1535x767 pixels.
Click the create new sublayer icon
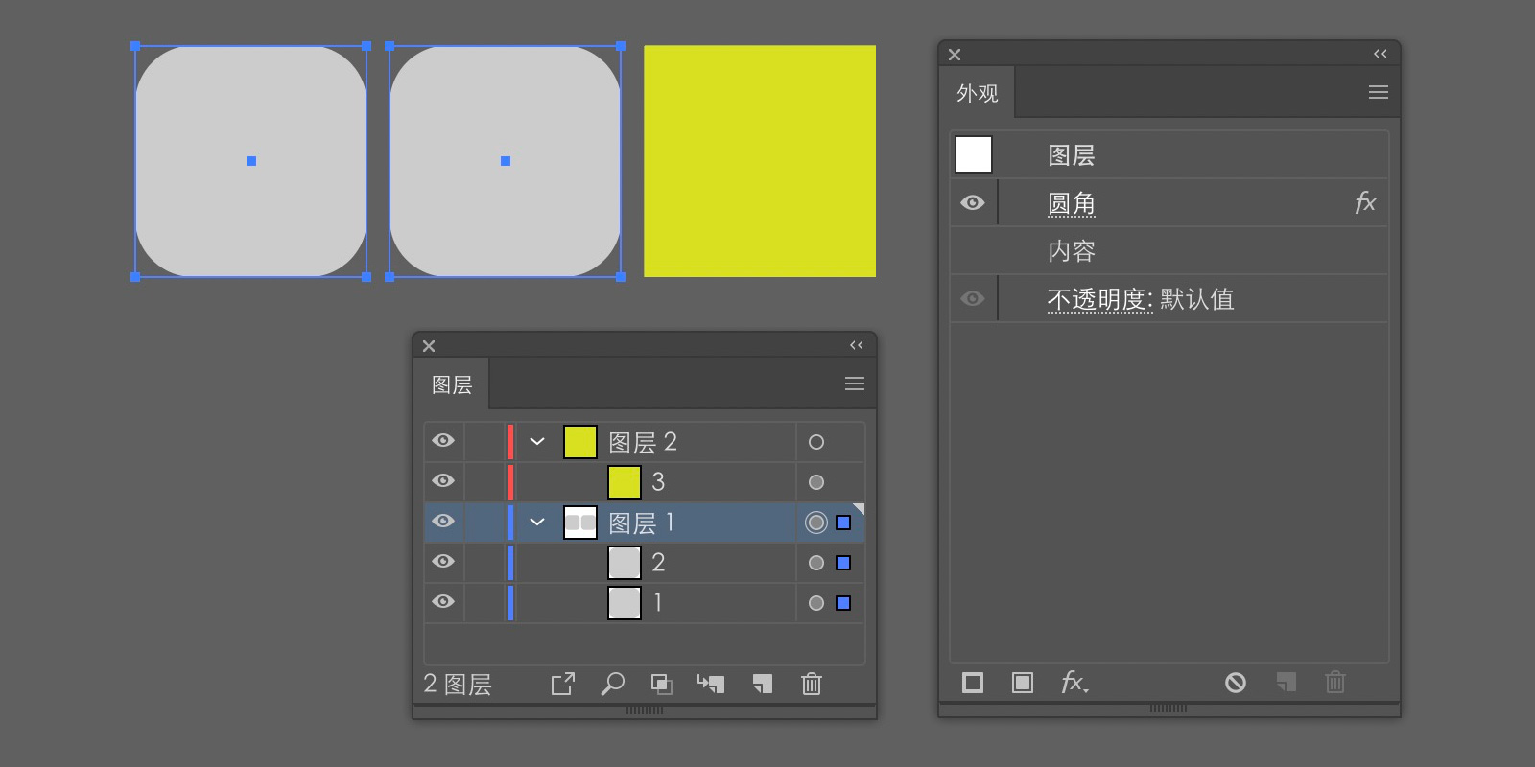coord(711,684)
